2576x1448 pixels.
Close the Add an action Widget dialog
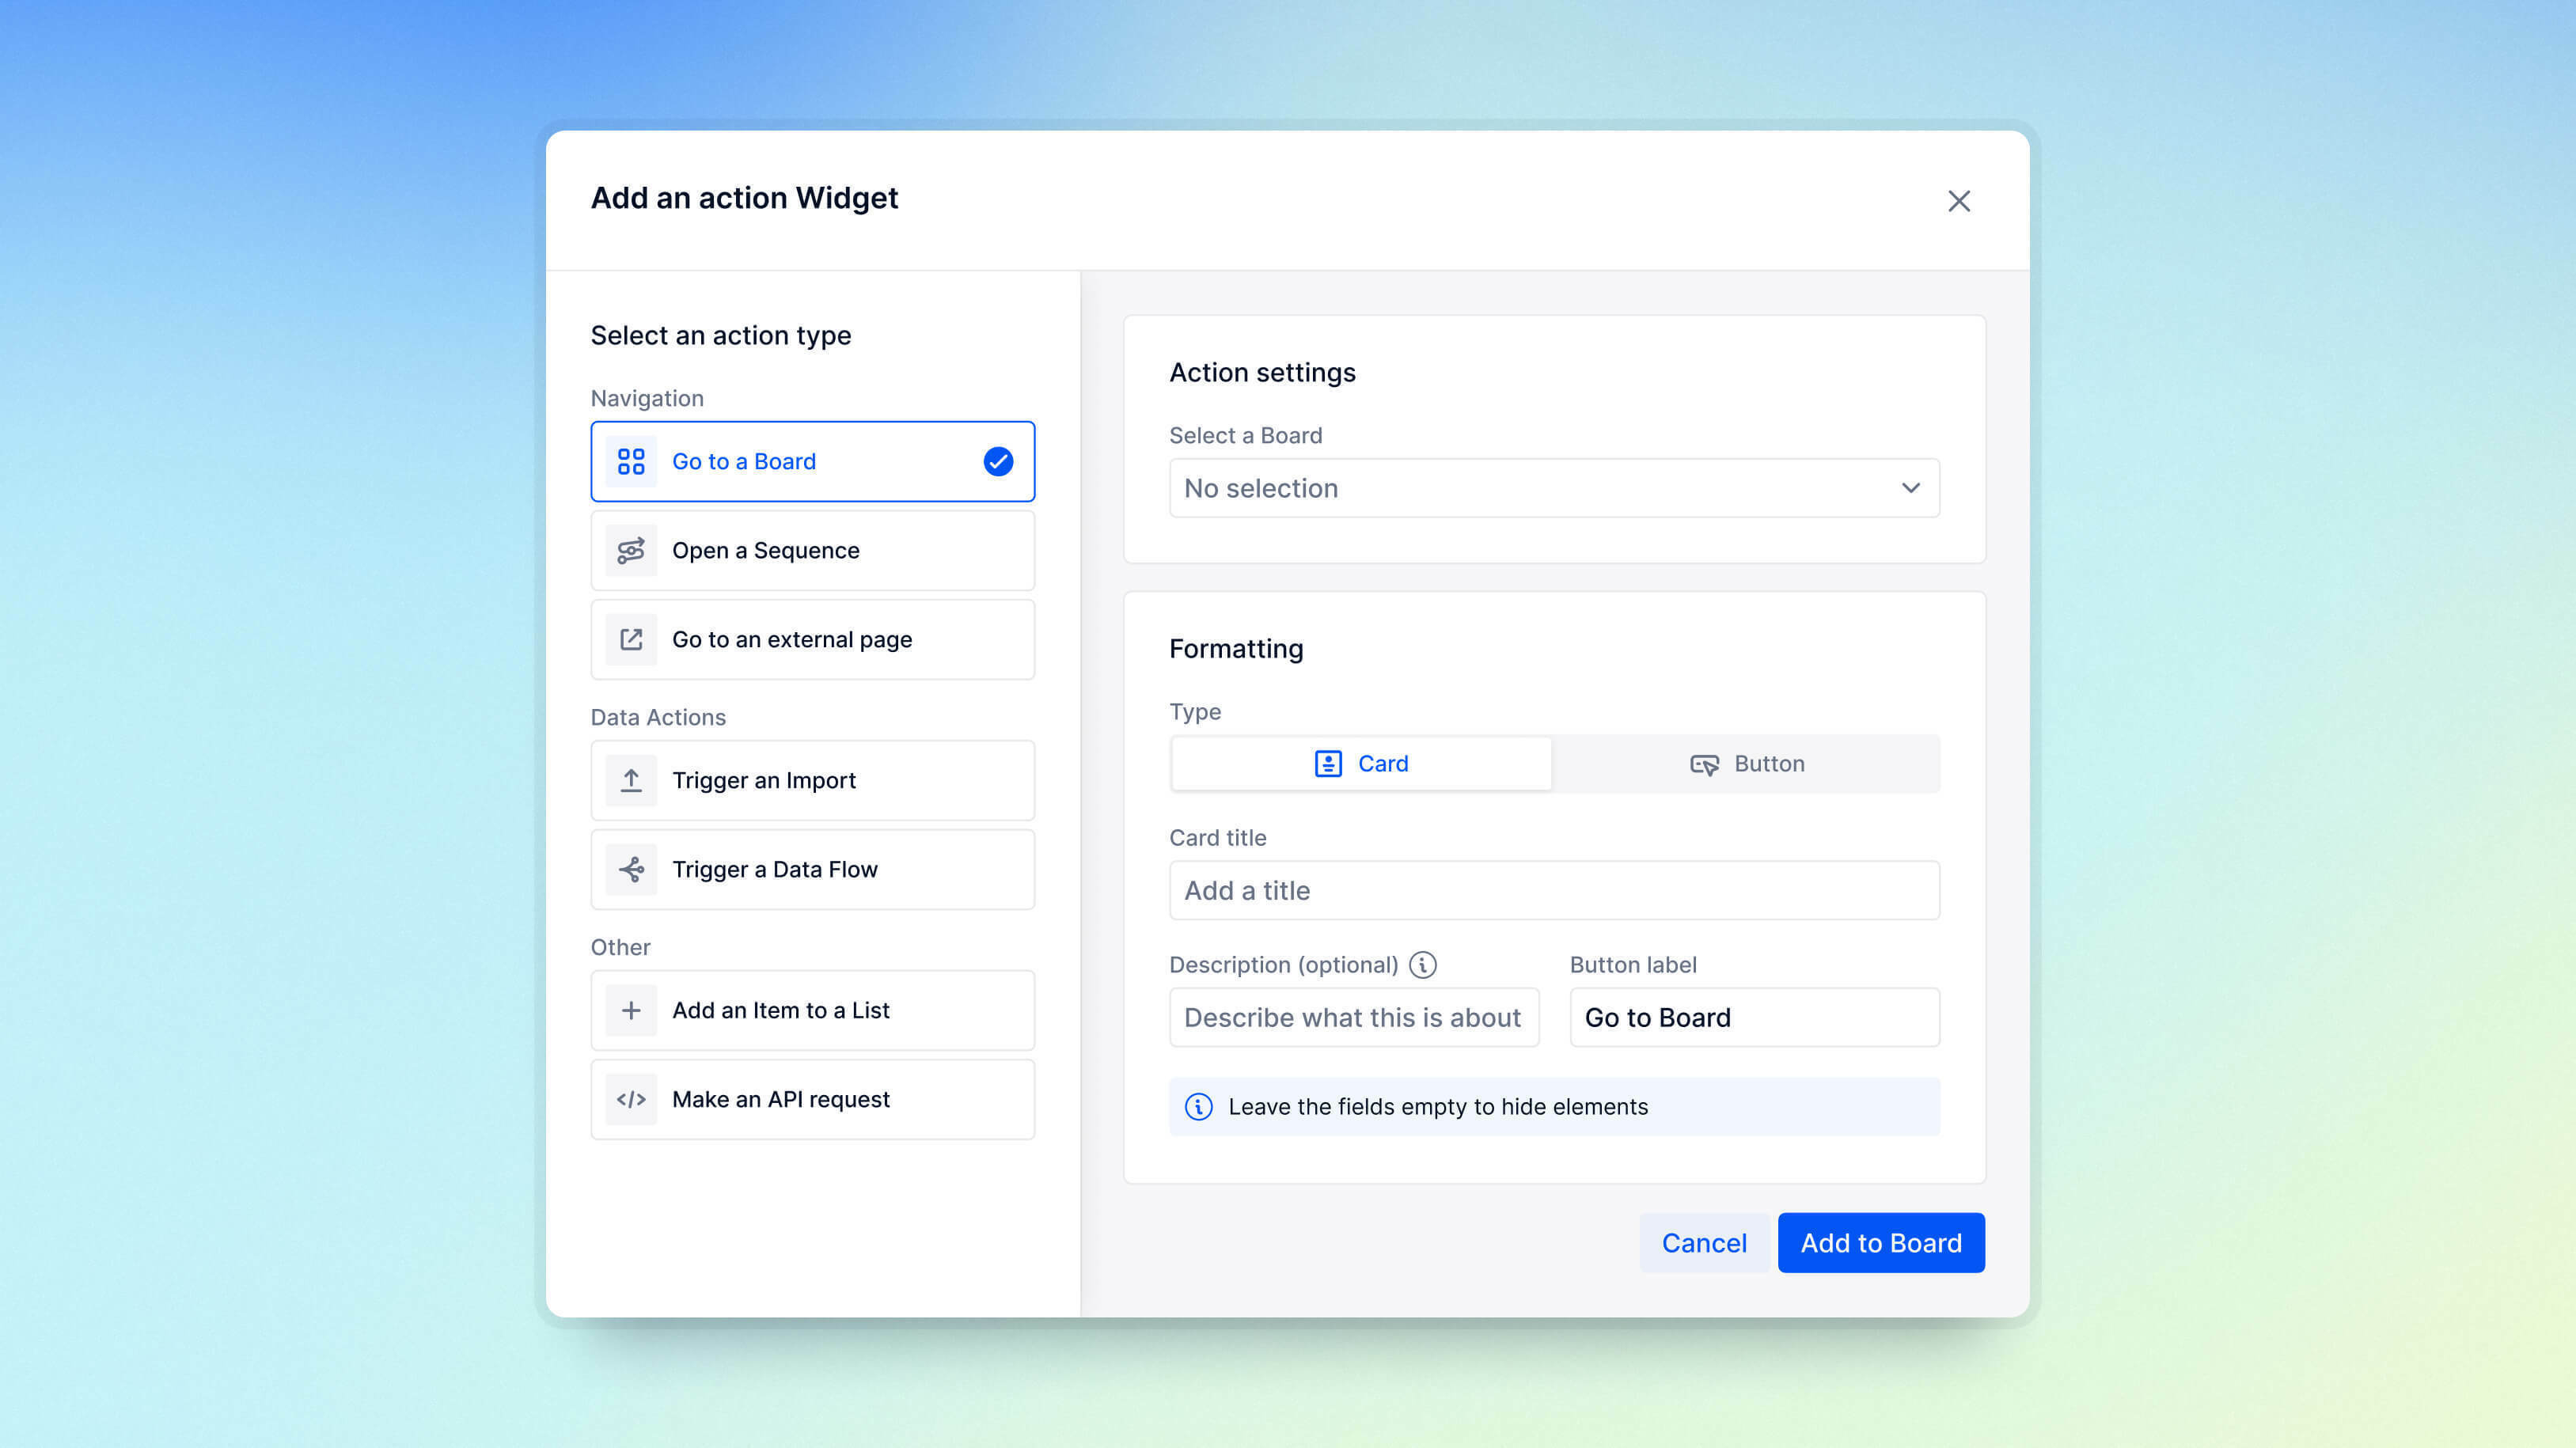click(1958, 201)
